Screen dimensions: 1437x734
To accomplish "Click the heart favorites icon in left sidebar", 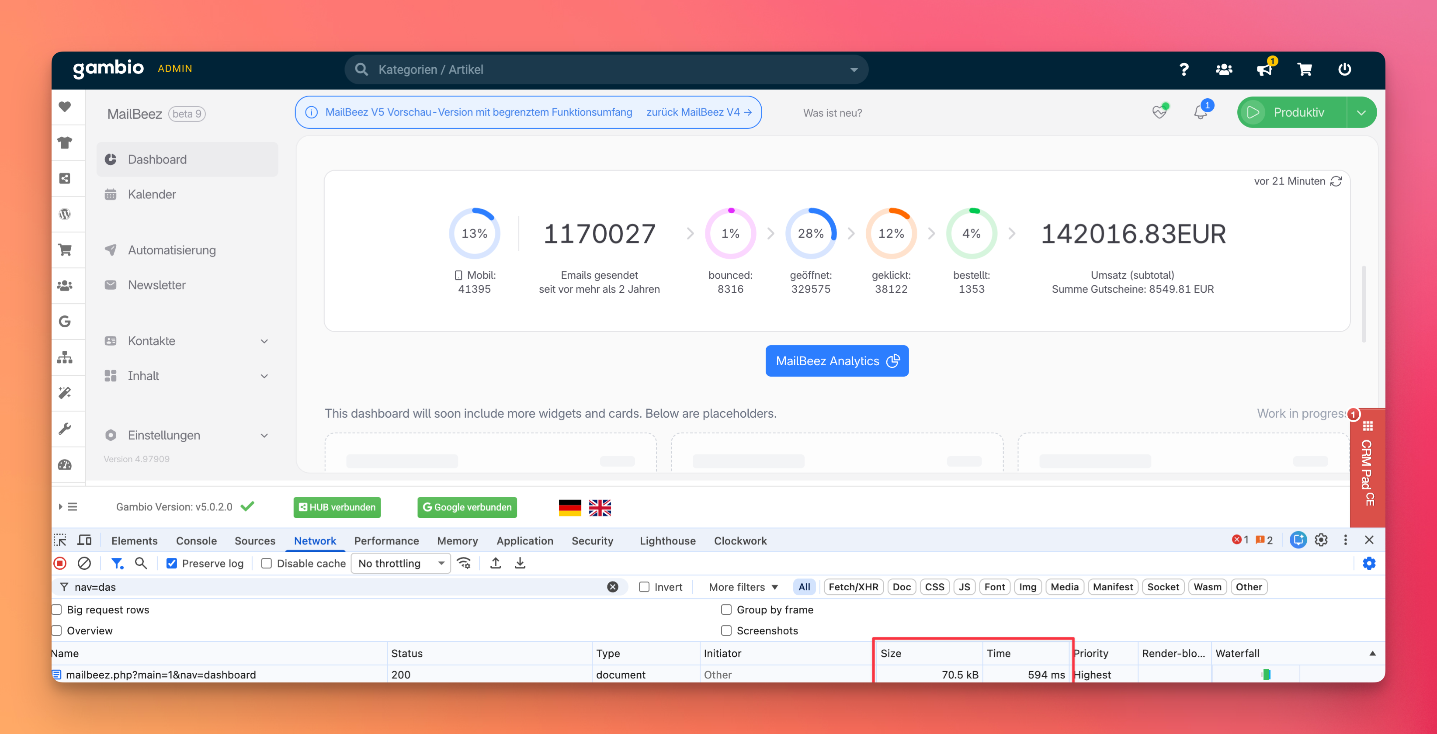I will click(x=65, y=107).
